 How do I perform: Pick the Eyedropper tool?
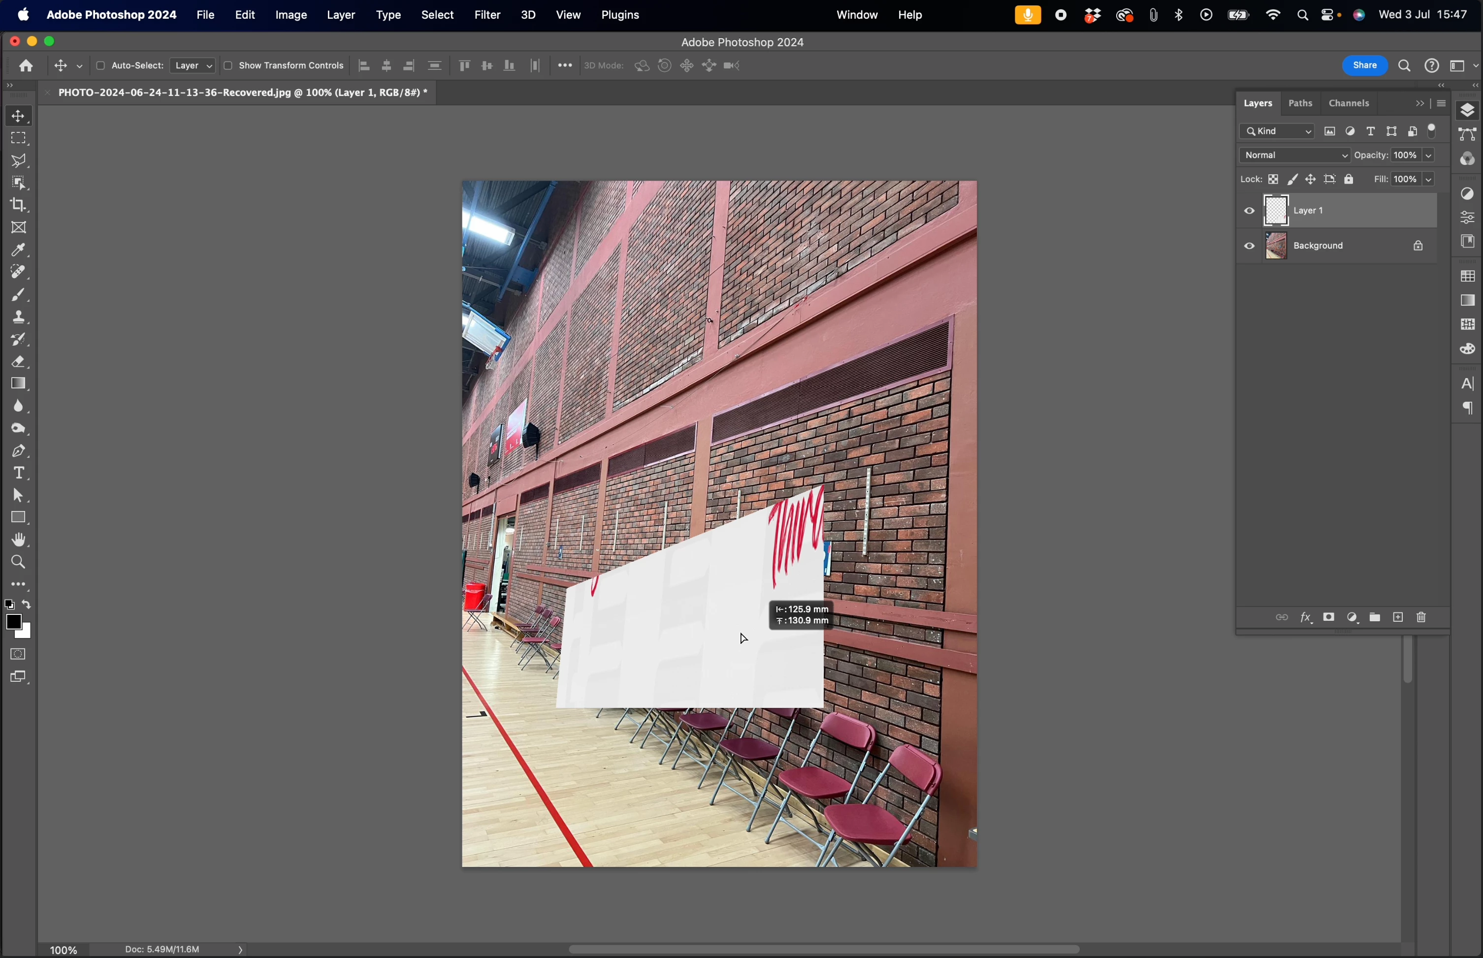pos(19,250)
